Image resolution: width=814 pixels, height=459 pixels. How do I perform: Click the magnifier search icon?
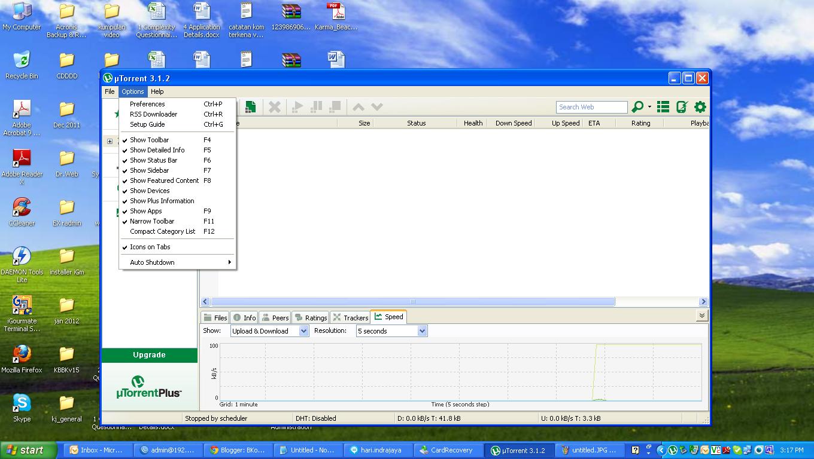[x=637, y=107]
